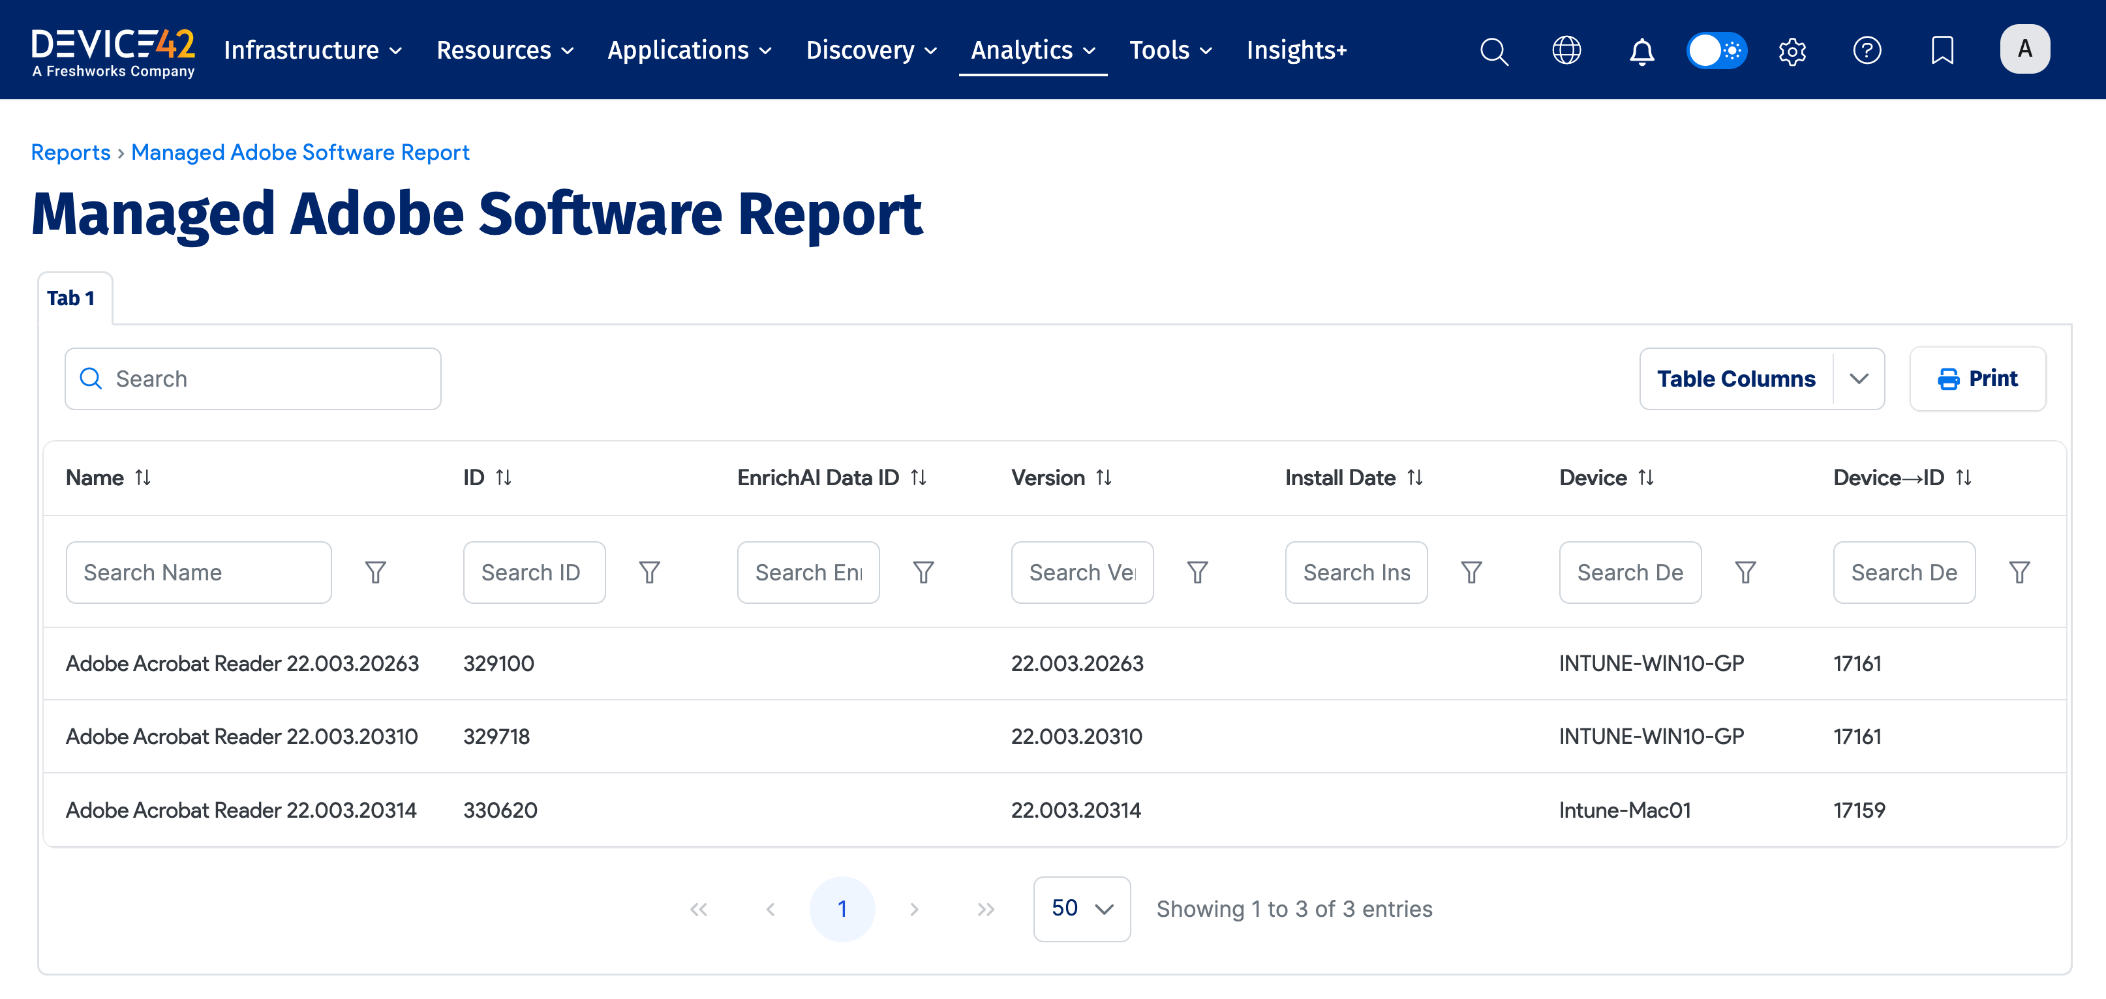Viewport: 2106px width, 999px height.
Task: Click the Print button
Action: (x=1977, y=378)
